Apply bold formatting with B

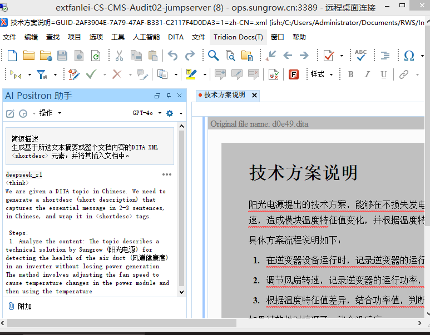click(350, 74)
